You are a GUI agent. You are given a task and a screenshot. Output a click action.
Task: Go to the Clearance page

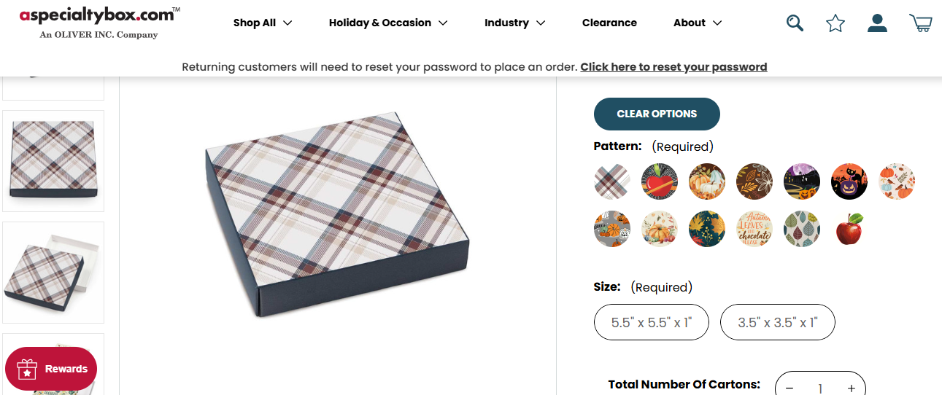(609, 23)
